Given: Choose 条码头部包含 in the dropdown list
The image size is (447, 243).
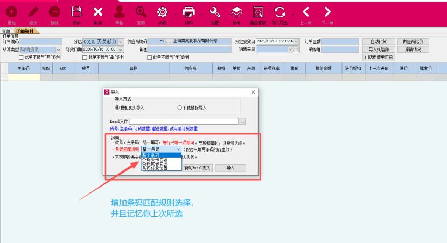Looking at the screenshot, I should (162, 160).
